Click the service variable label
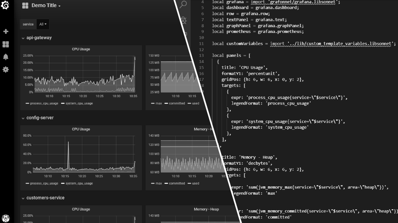 28,24
